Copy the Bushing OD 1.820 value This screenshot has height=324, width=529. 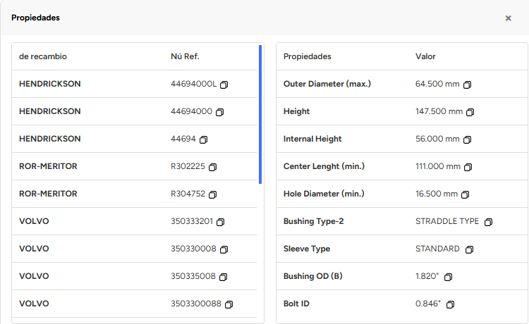pyautogui.click(x=448, y=277)
